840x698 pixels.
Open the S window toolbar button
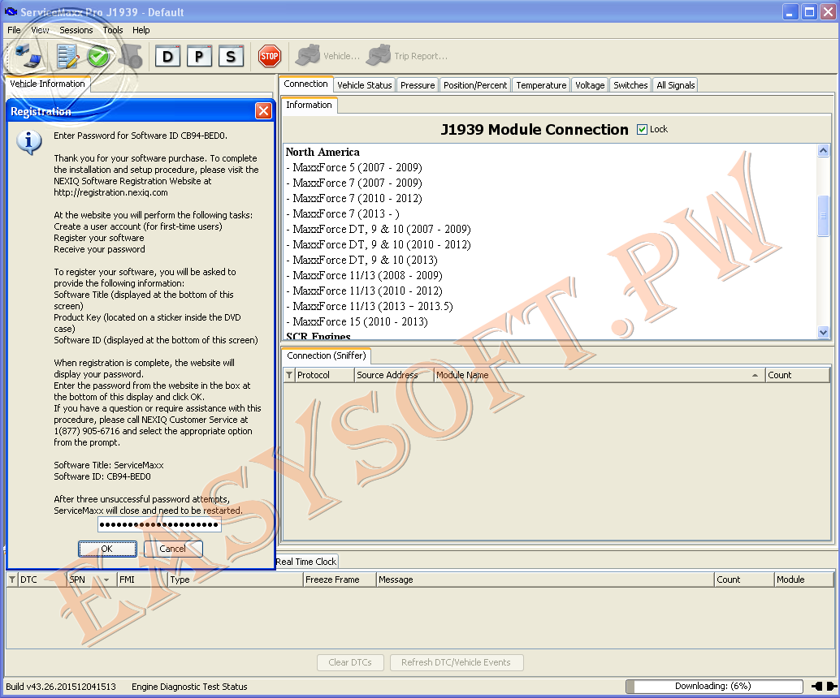point(231,56)
